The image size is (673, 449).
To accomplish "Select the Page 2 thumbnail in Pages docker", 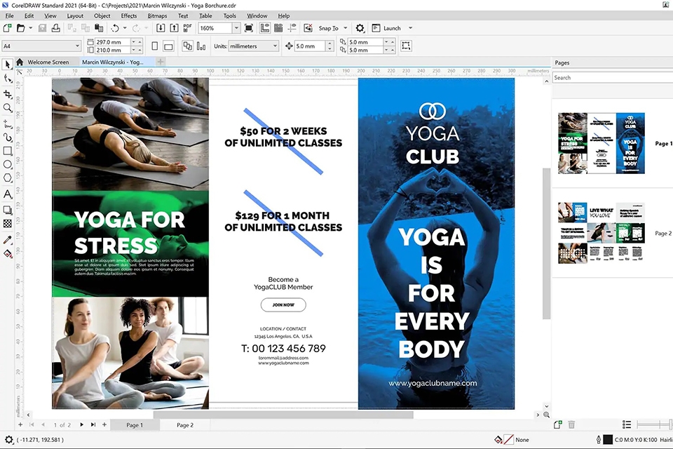I will (601, 232).
